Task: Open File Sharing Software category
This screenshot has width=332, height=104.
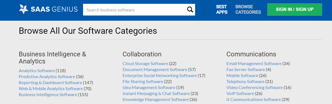Action: point(143,81)
